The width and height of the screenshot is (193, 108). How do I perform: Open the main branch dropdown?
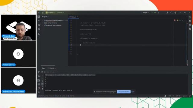pyautogui.click(x=61, y=13)
